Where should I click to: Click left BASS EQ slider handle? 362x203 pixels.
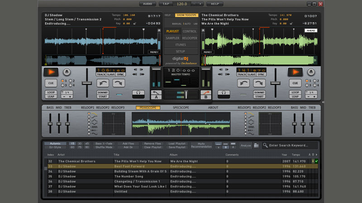50,124
